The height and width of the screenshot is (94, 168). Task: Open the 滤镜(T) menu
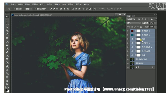pyautogui.click(x=57, y=4)
